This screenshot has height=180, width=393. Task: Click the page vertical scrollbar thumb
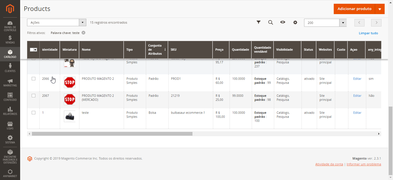point(390,140)
